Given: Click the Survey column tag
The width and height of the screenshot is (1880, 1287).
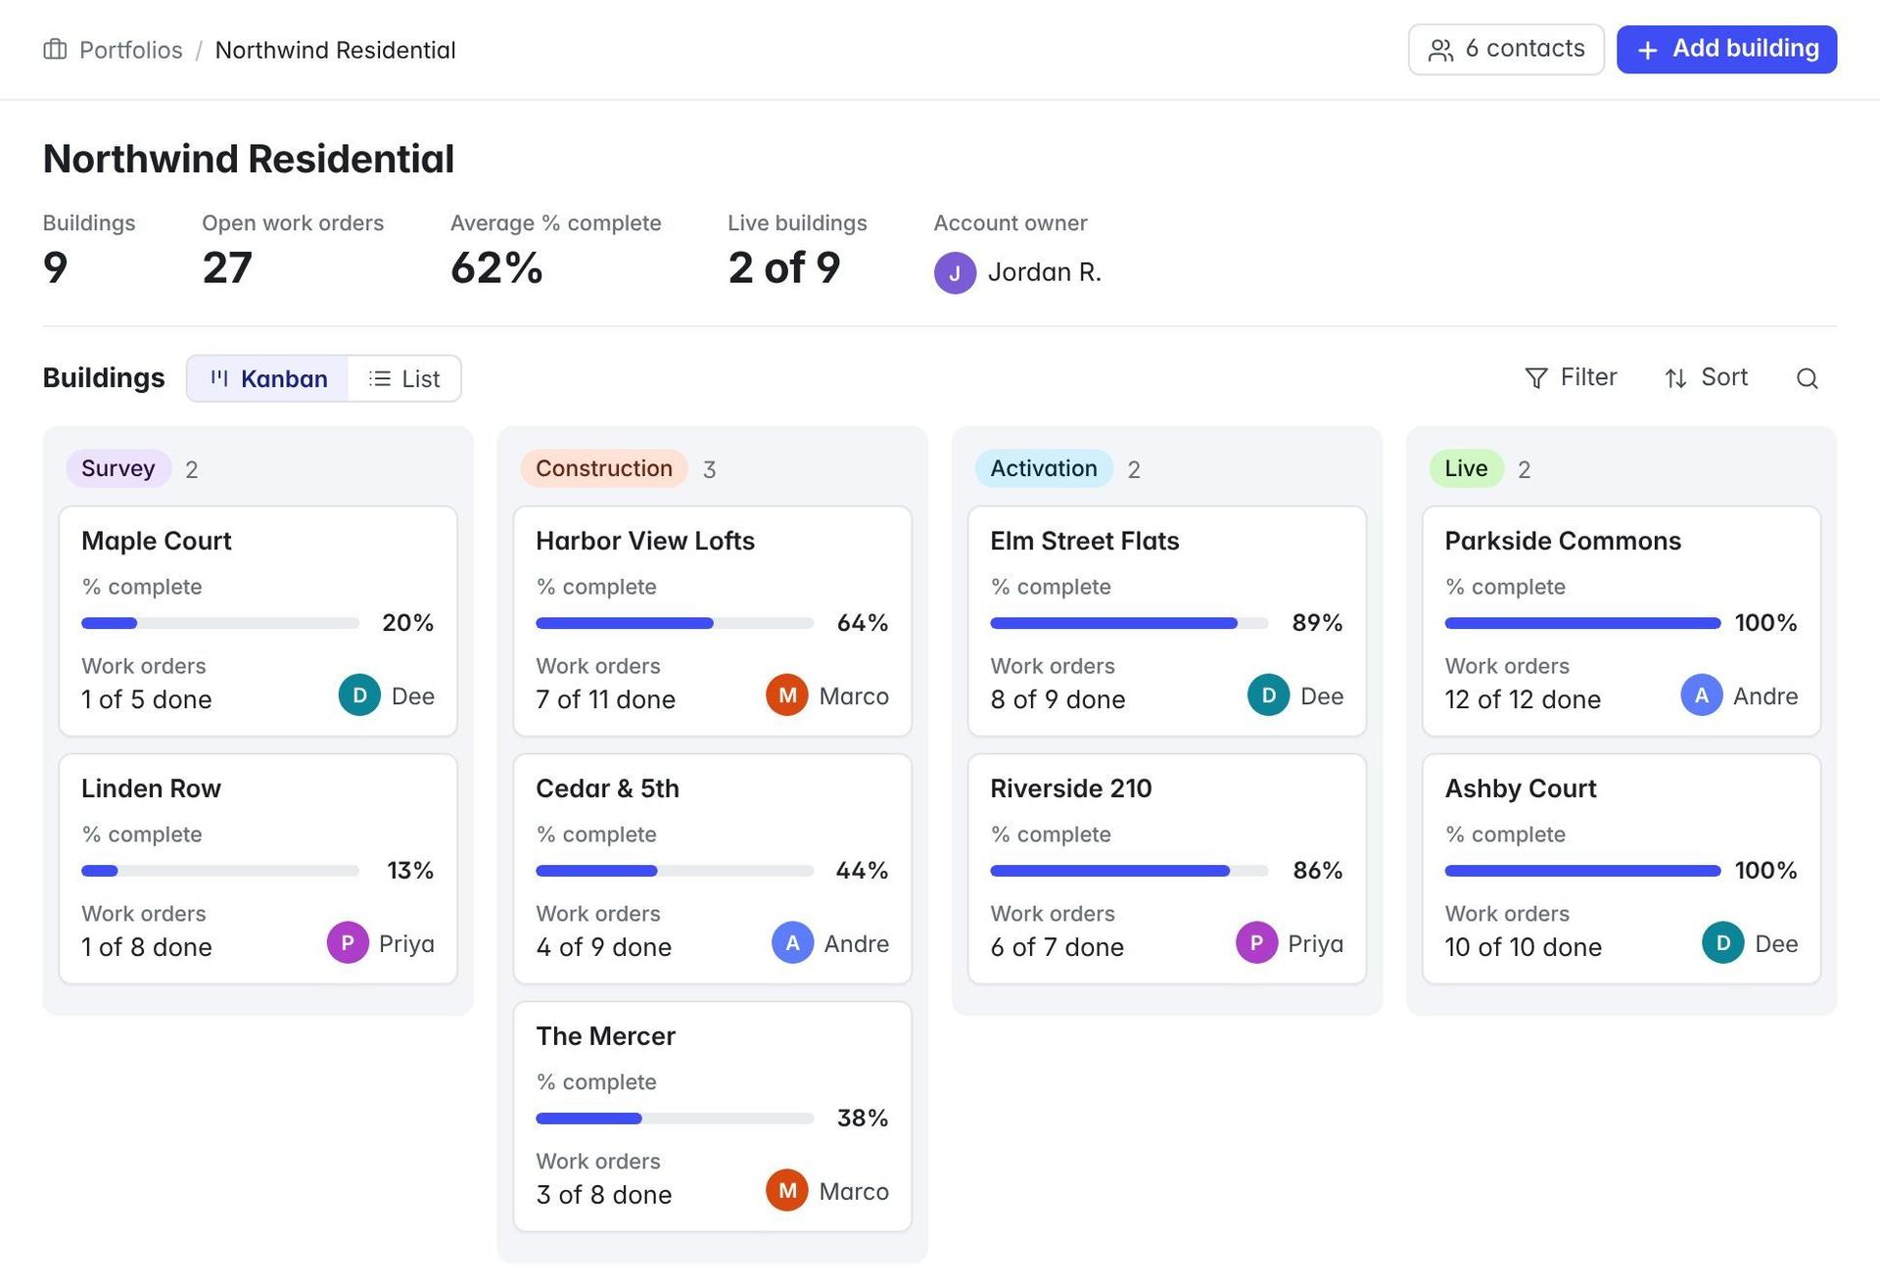Looking at the screenshot, I should [x=118, y=468].
